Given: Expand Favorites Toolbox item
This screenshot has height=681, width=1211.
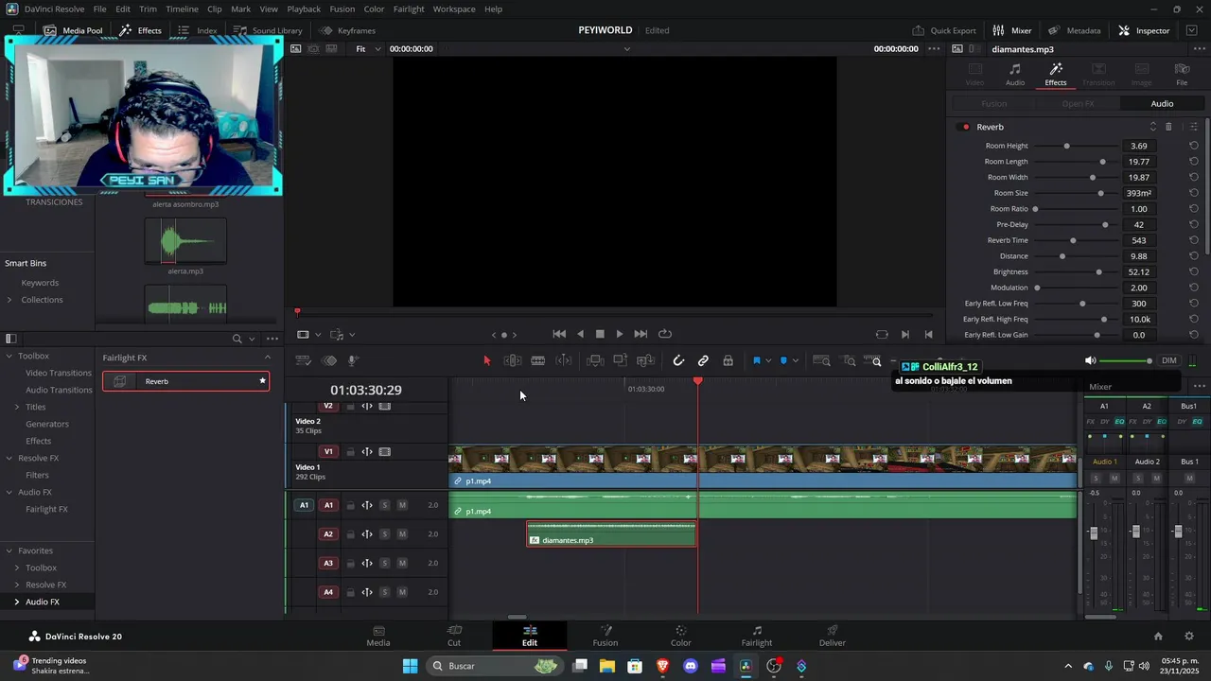Looking at the screenshot, I should coord(16,567).
